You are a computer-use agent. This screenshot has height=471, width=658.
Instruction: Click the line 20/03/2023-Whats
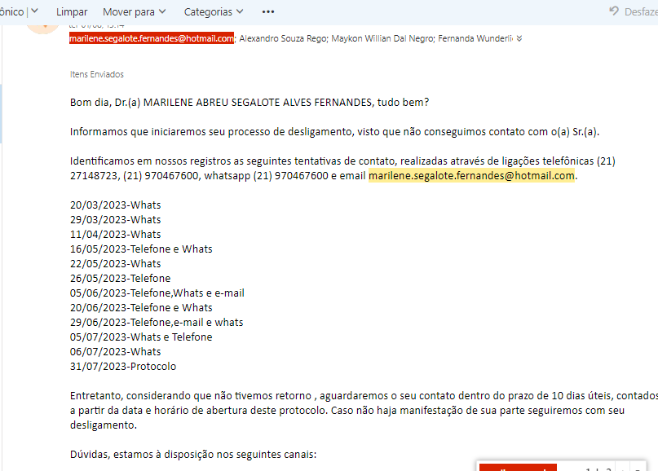pos(116,205)
